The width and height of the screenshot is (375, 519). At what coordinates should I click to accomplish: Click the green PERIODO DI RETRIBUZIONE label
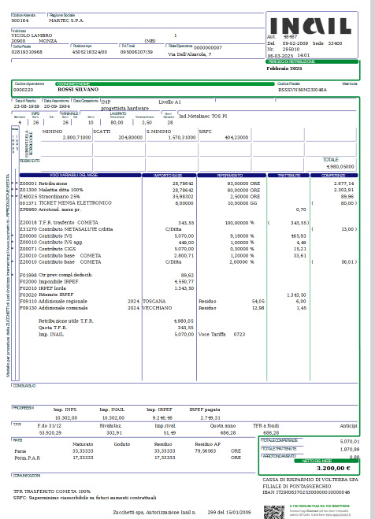click(312, 62)
